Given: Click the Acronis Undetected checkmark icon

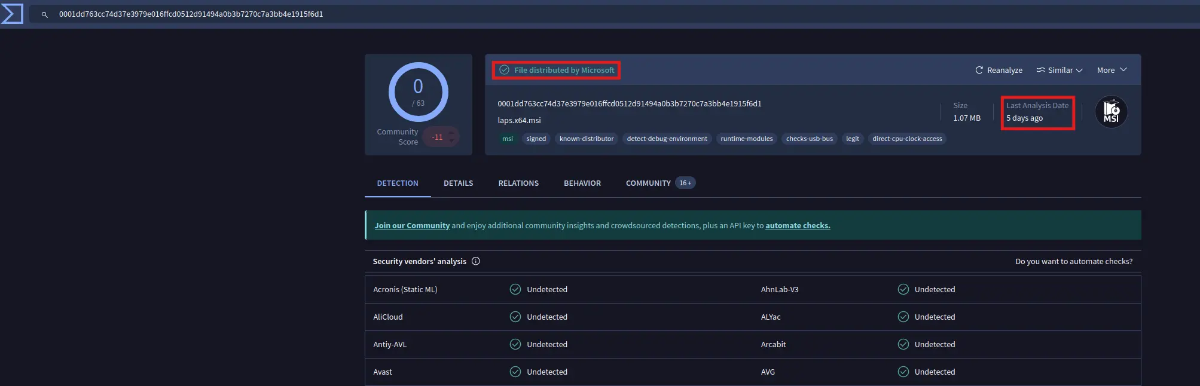Looking at the screenshot, I should tap(515, 289).
